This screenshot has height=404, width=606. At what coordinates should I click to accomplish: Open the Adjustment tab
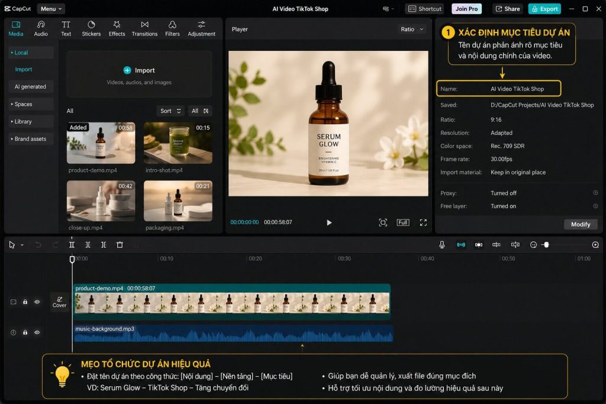click(x=201, y=29)
